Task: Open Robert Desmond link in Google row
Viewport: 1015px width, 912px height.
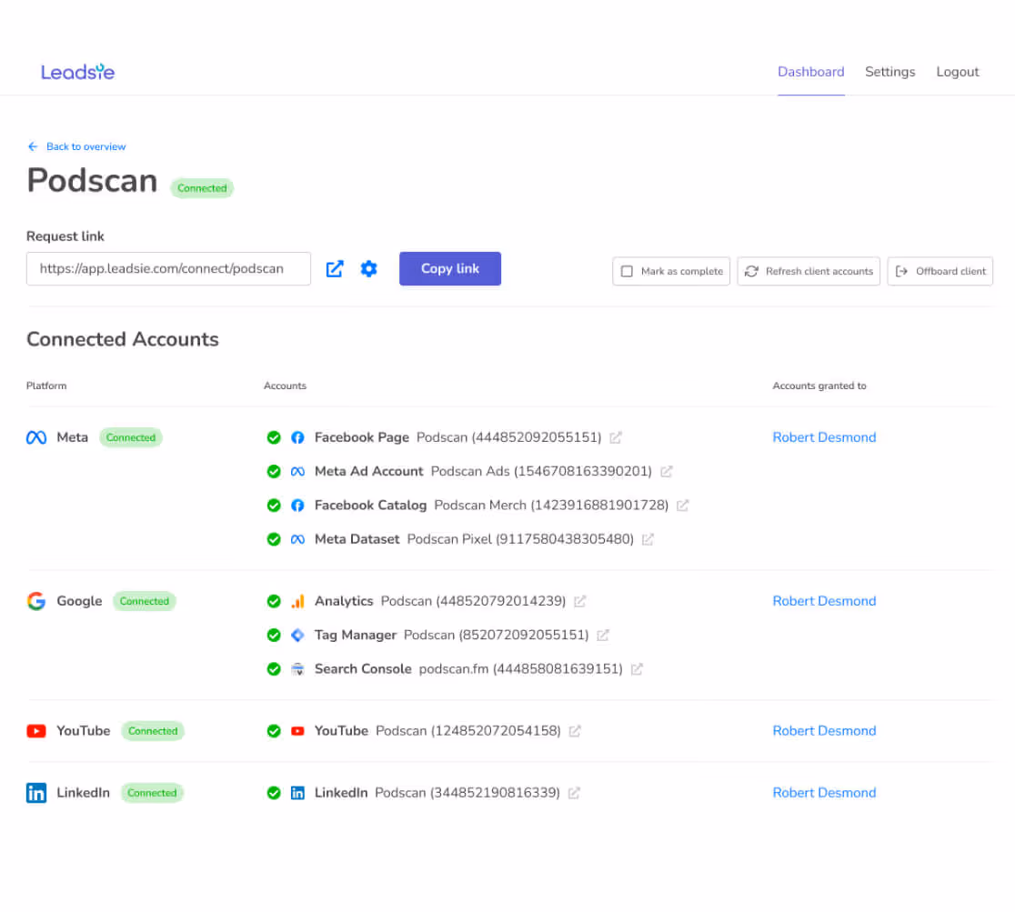Action: [823, 601]
